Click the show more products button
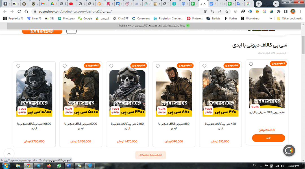The width and height of the screenshot is (305, 169). pos(151,155)
